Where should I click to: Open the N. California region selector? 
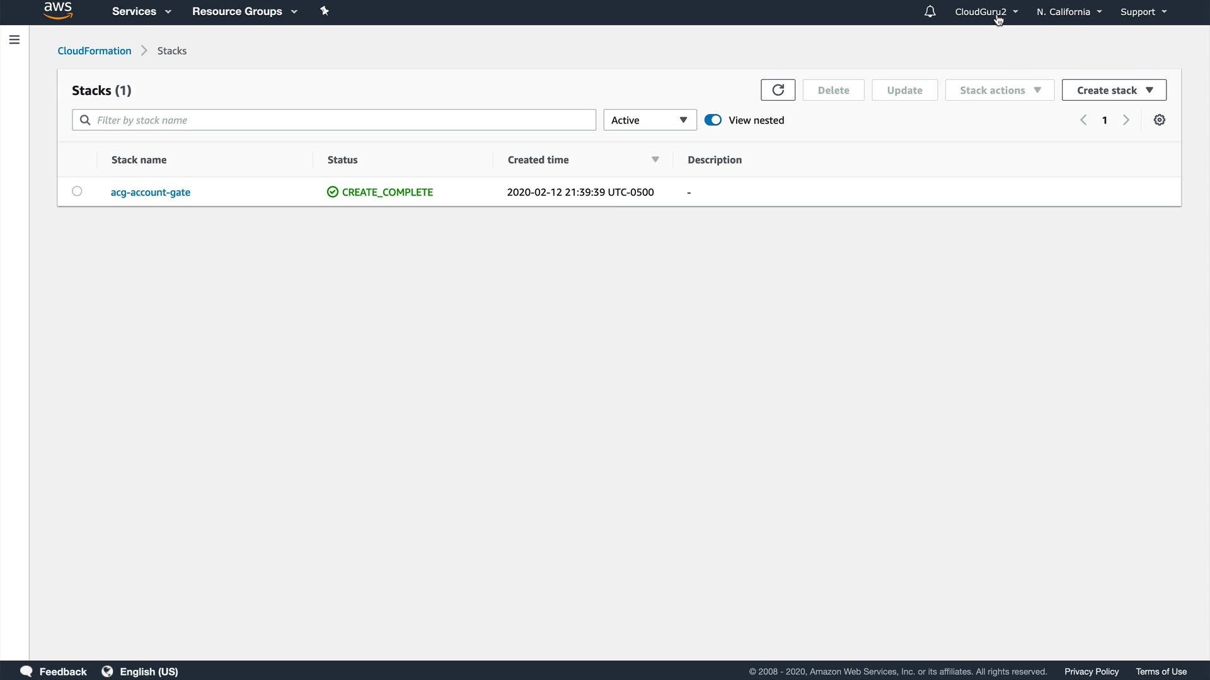(1069, 12)
